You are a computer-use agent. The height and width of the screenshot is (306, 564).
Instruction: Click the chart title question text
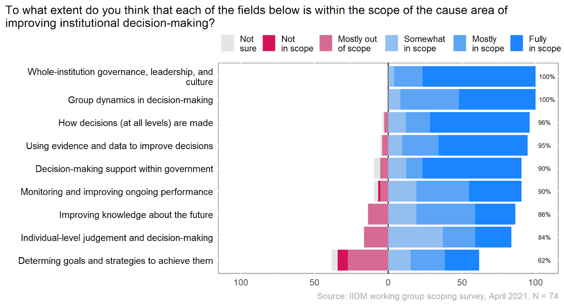256,17
